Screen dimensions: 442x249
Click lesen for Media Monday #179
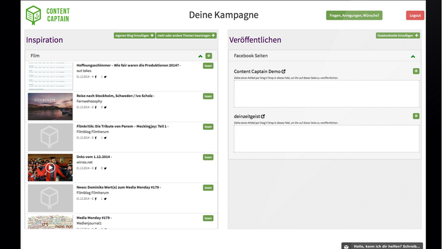pyautogui.click(x=208, y=218)
